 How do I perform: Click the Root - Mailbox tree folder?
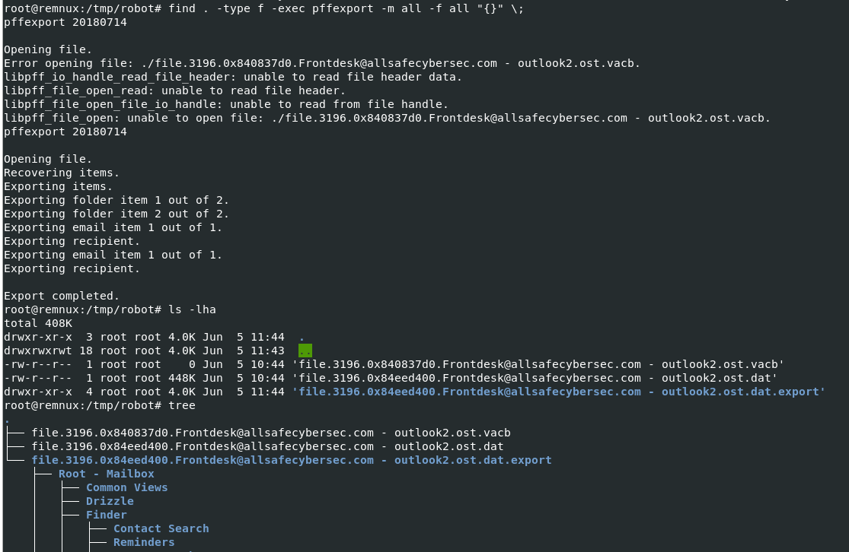tap(106, 474)
